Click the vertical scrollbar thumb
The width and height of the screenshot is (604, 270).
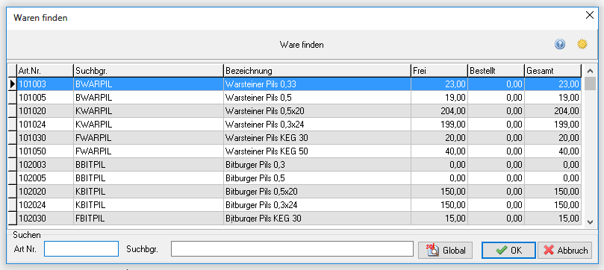[590, 83]
